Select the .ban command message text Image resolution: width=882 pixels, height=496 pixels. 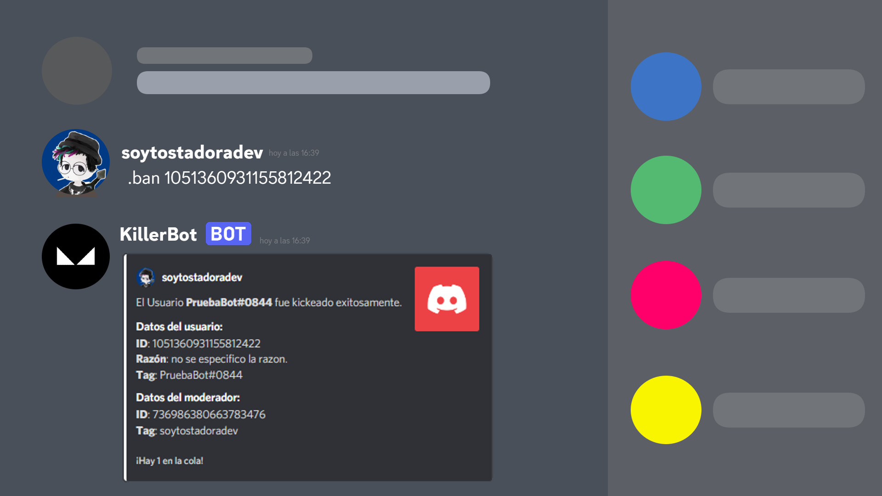229,177
